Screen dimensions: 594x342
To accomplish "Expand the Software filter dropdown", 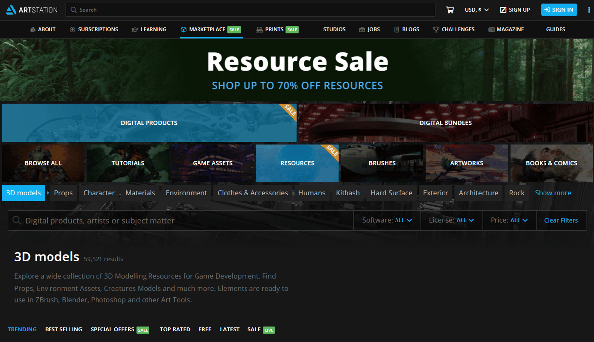I will 387,220.
